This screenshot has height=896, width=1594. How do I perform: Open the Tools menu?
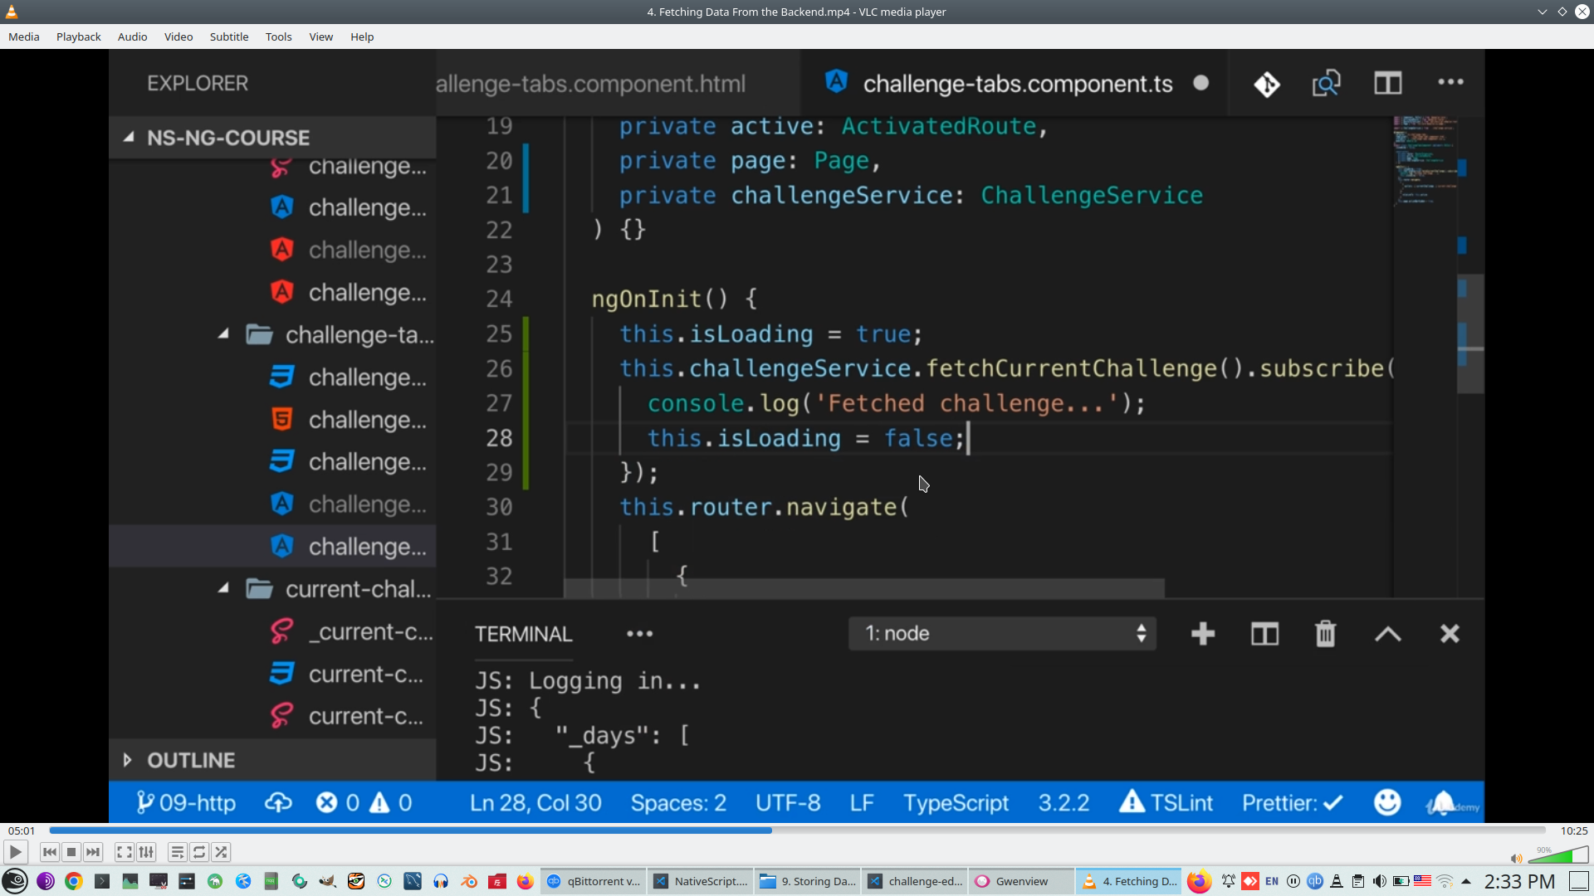point(278,37)
